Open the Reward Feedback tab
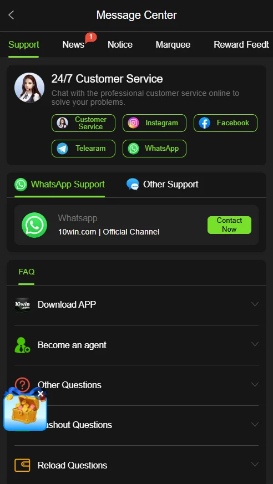The width and height of the screenshot is (273, 484). pyautogui.click(x=241, y=45)
